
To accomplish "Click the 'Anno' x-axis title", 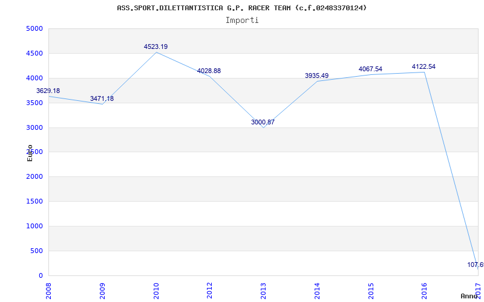I will coord(469,296).
